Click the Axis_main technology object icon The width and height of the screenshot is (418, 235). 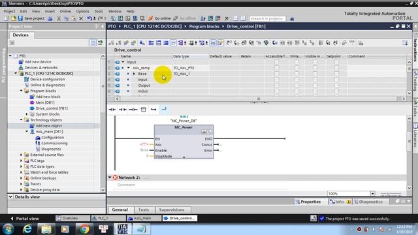[32, 132]
